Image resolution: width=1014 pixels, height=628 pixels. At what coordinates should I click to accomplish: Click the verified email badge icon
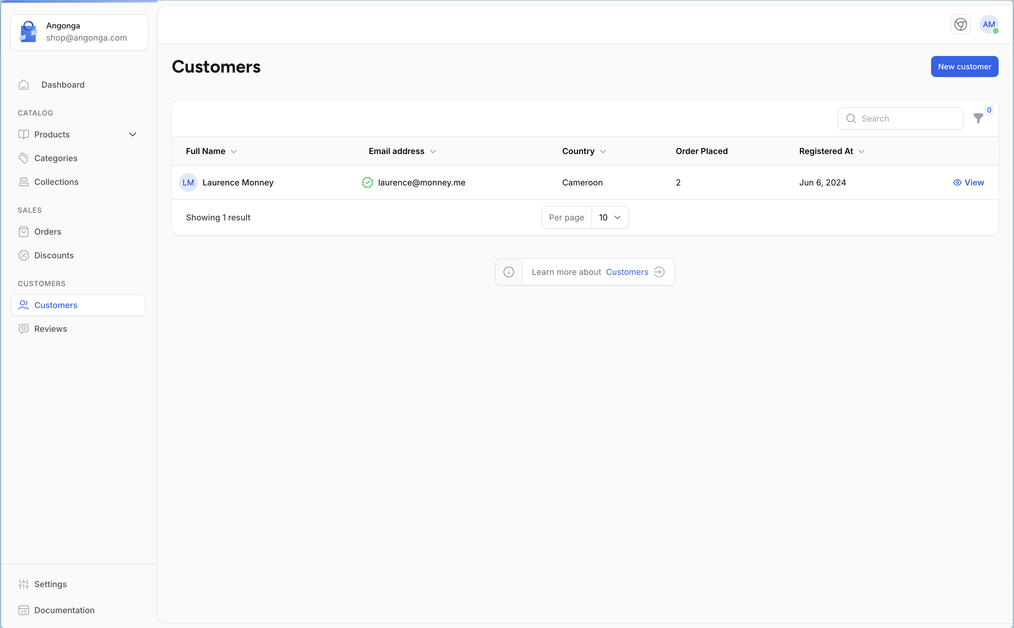[367, 183]
